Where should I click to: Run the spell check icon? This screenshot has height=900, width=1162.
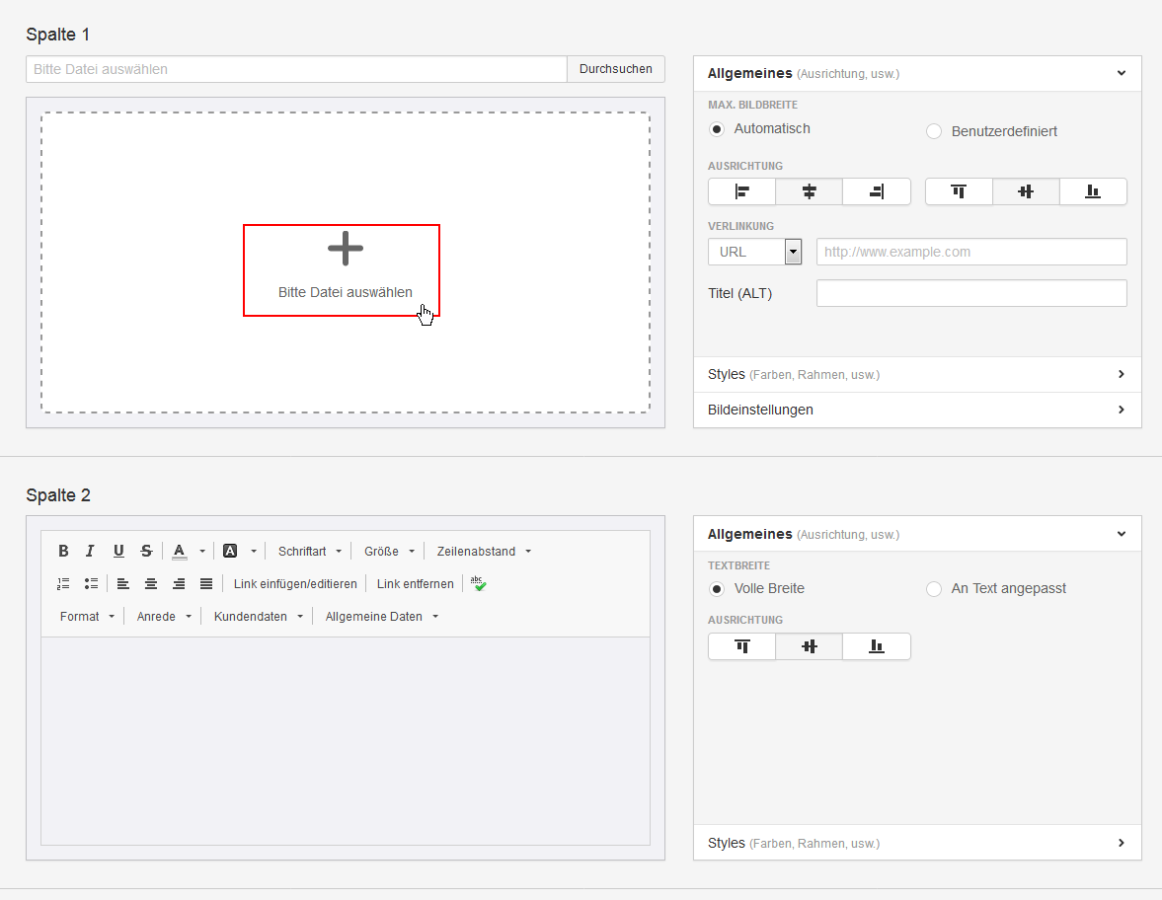[x=479, y=583]
